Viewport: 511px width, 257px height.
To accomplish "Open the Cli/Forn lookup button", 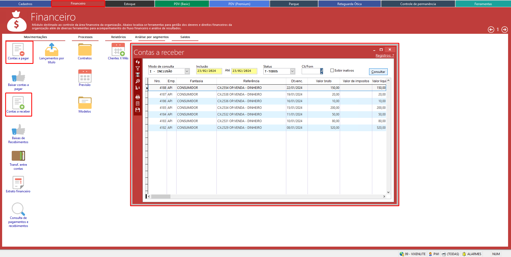I will coord(322,71).
